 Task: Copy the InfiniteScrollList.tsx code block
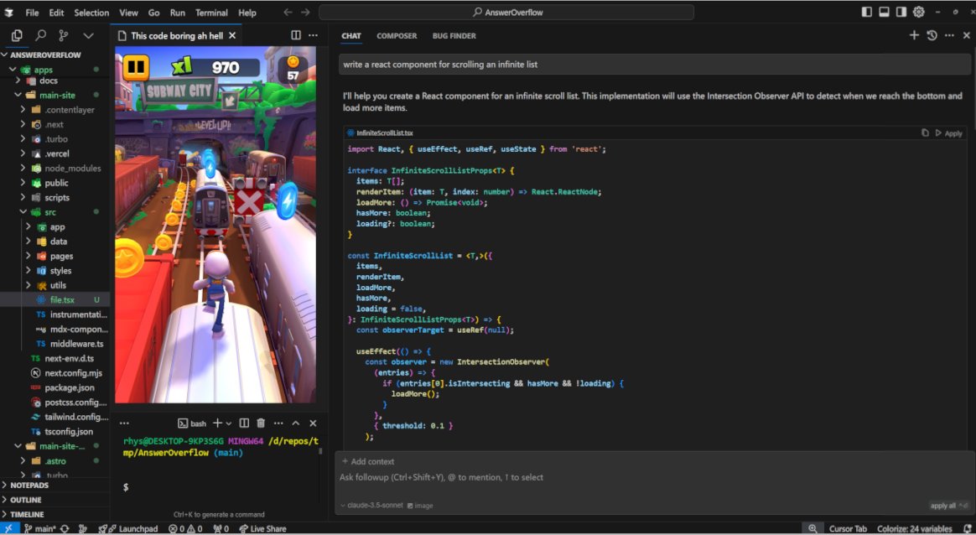coord(925,132)
